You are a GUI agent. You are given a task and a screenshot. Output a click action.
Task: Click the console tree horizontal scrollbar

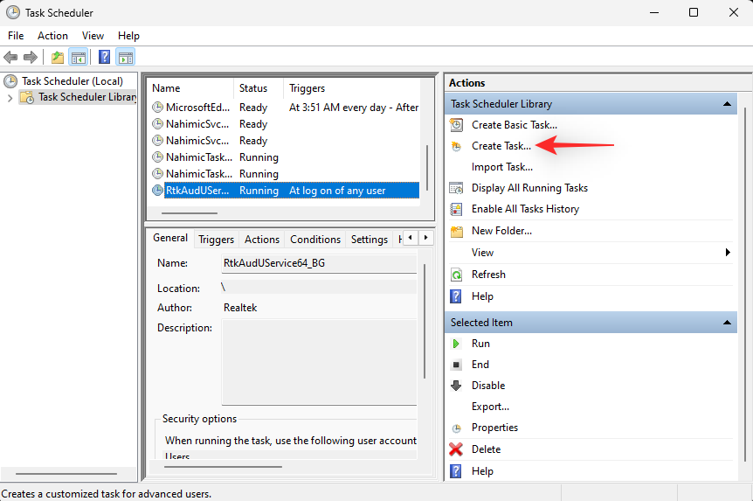[66, 474]
